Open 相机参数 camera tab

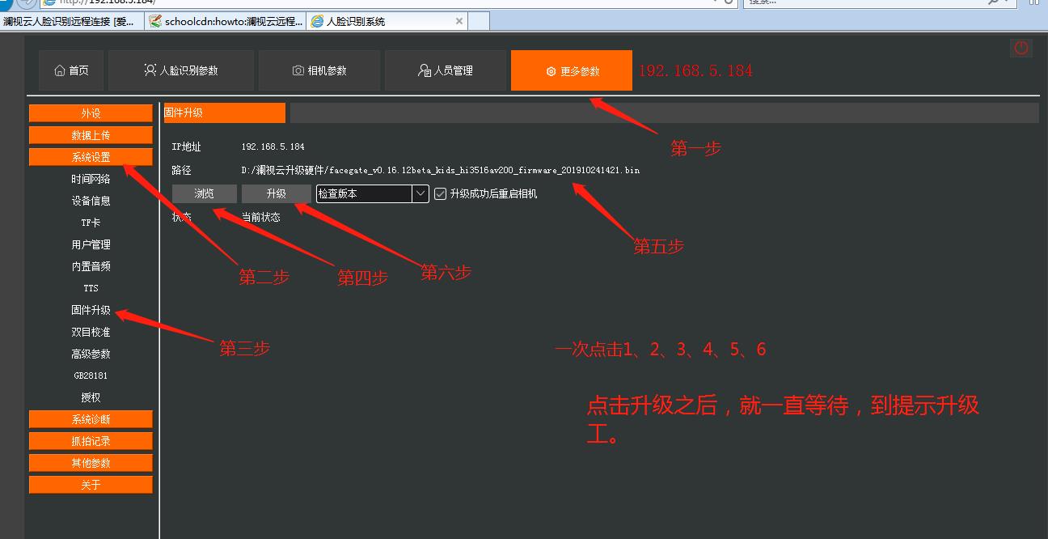[319, 71]
